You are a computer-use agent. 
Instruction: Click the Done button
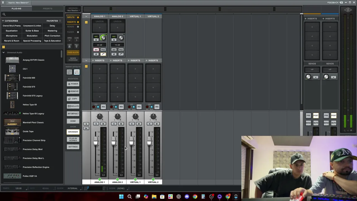point(73,121)
